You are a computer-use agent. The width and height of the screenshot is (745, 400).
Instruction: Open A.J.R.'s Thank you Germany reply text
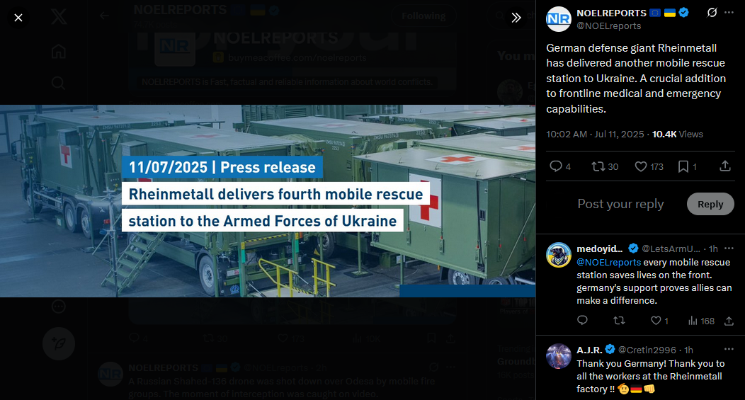(650, 376)
